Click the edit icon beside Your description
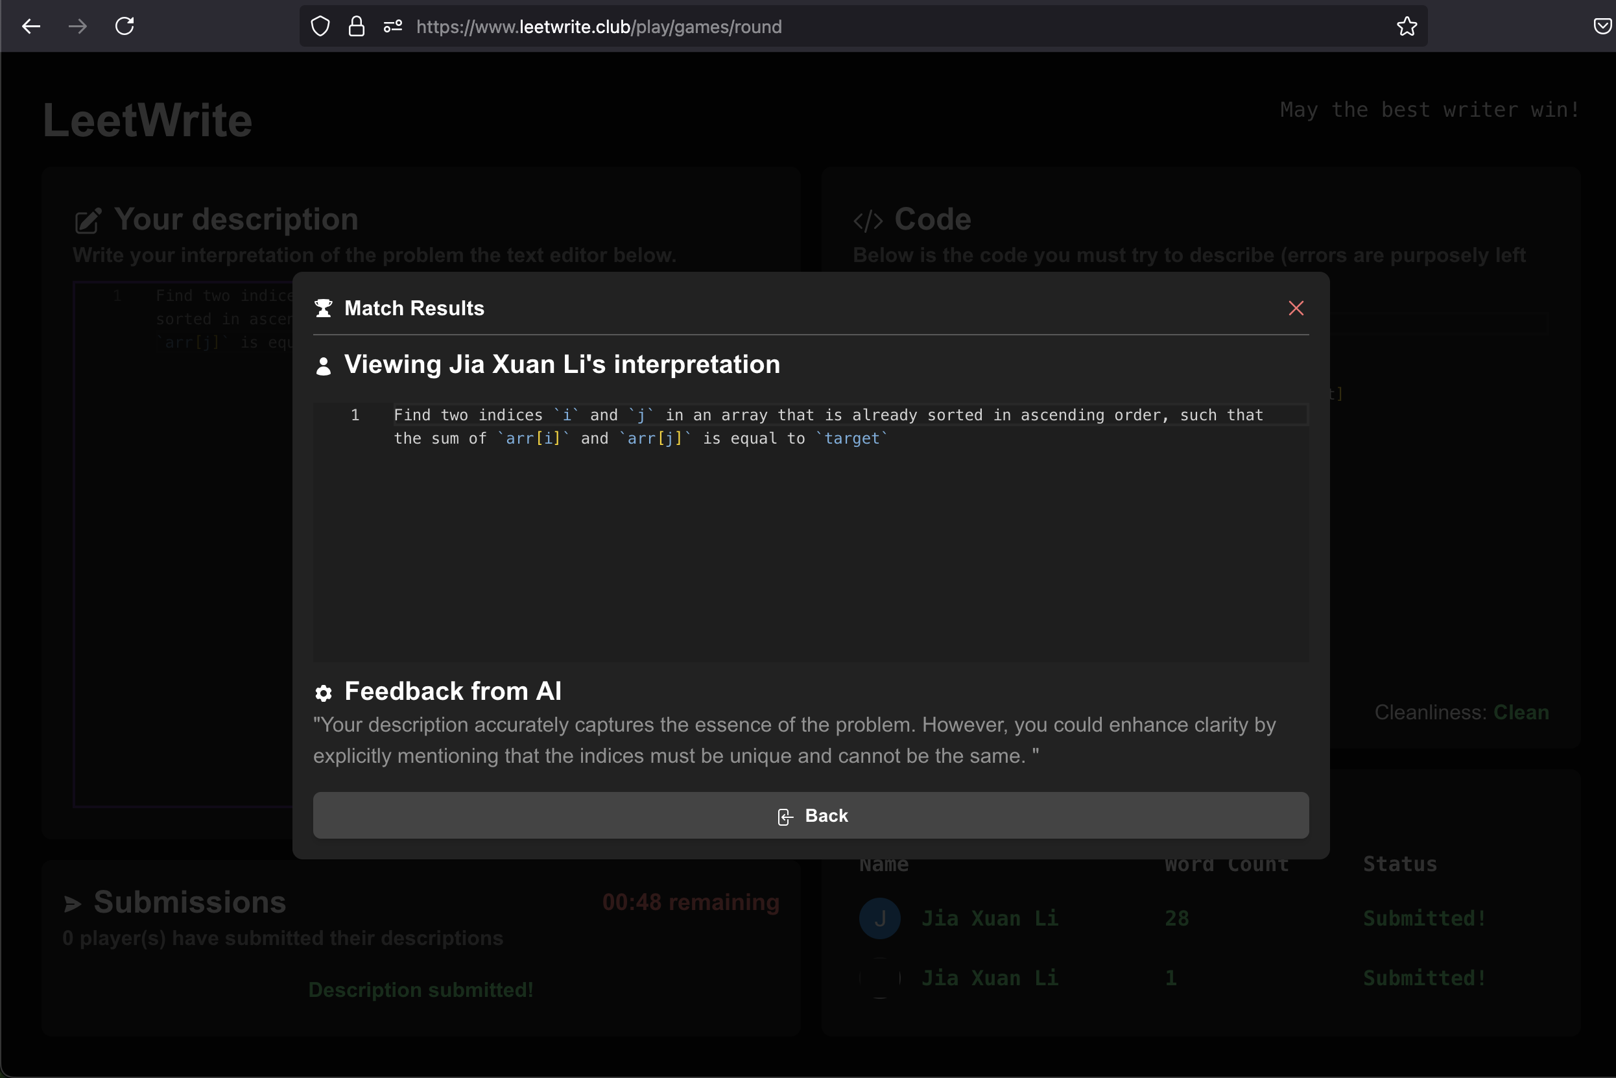The image size is (1616, 1078). [x=88, y=221]
